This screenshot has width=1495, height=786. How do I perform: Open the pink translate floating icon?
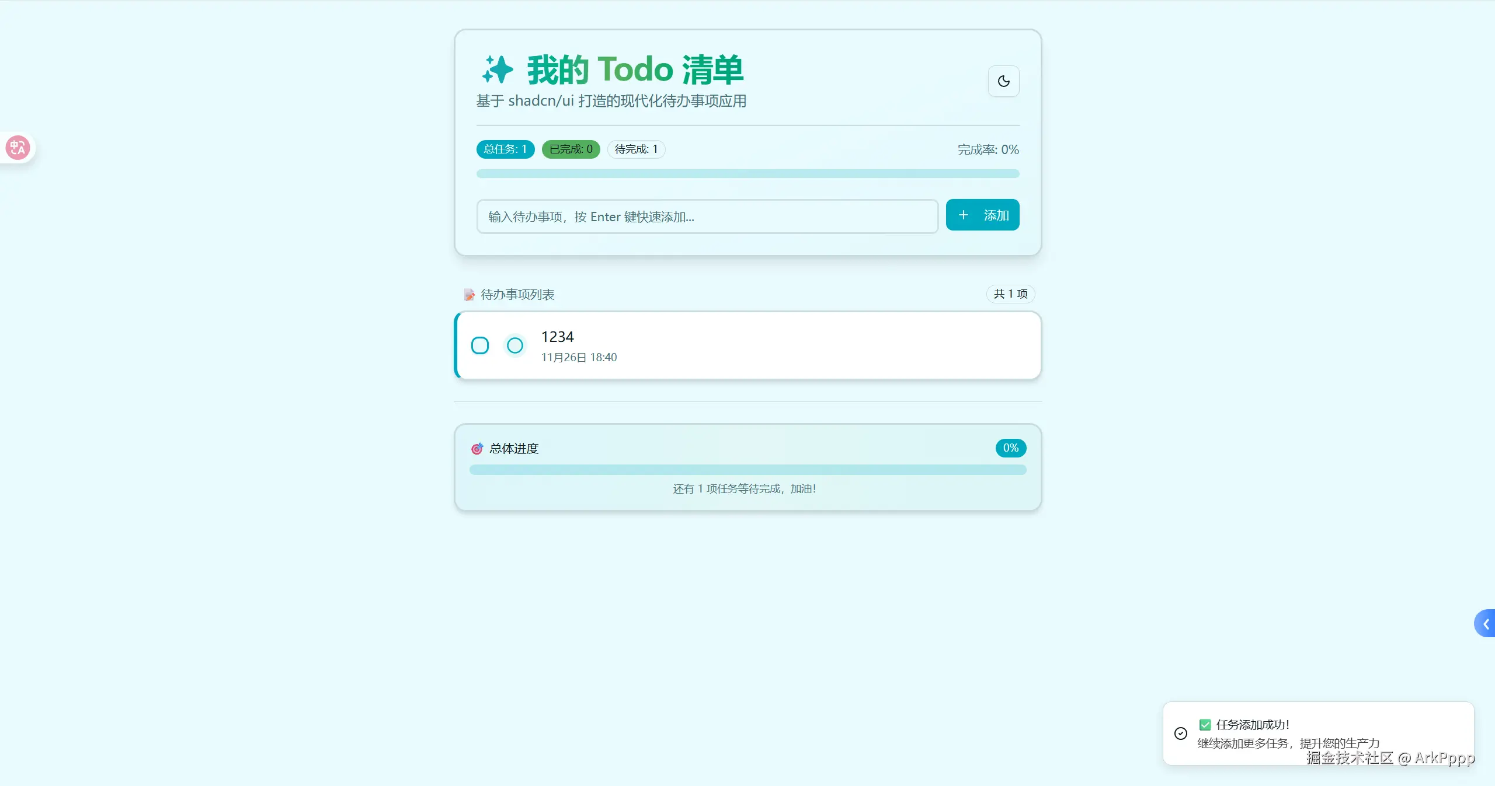point(18,148)
